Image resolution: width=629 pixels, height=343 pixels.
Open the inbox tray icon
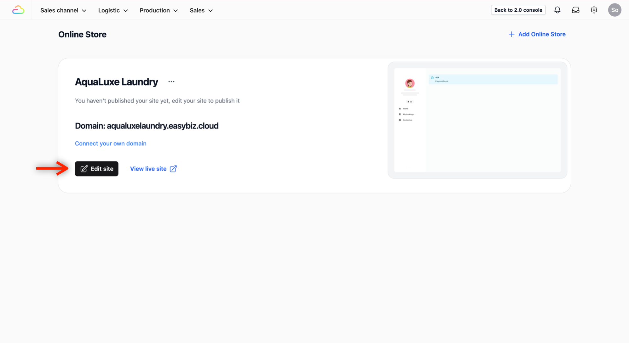[x=575, y=10]
